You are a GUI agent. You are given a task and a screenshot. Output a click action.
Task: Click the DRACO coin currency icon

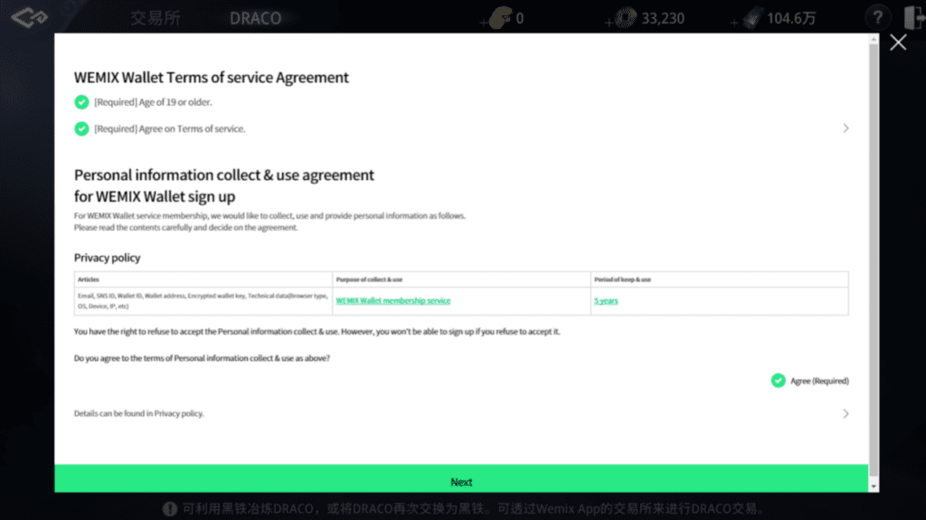pos(500,18)
